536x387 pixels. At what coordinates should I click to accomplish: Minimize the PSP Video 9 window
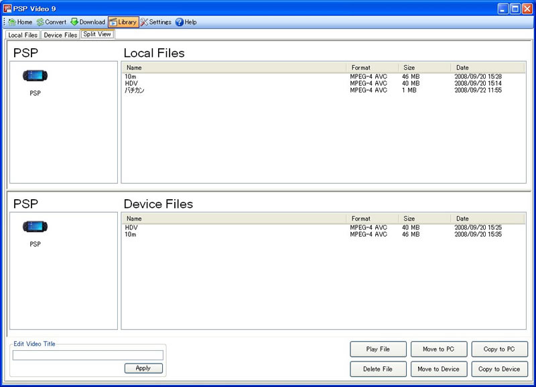503,9
